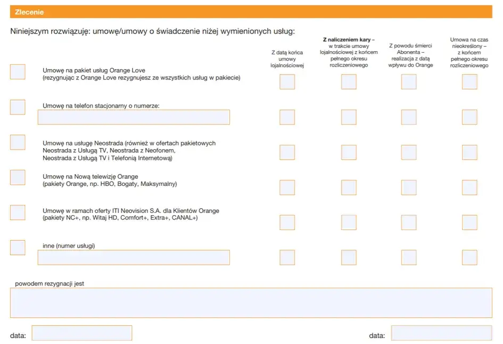Click the landline phone number input field

[x=134, y=117]
